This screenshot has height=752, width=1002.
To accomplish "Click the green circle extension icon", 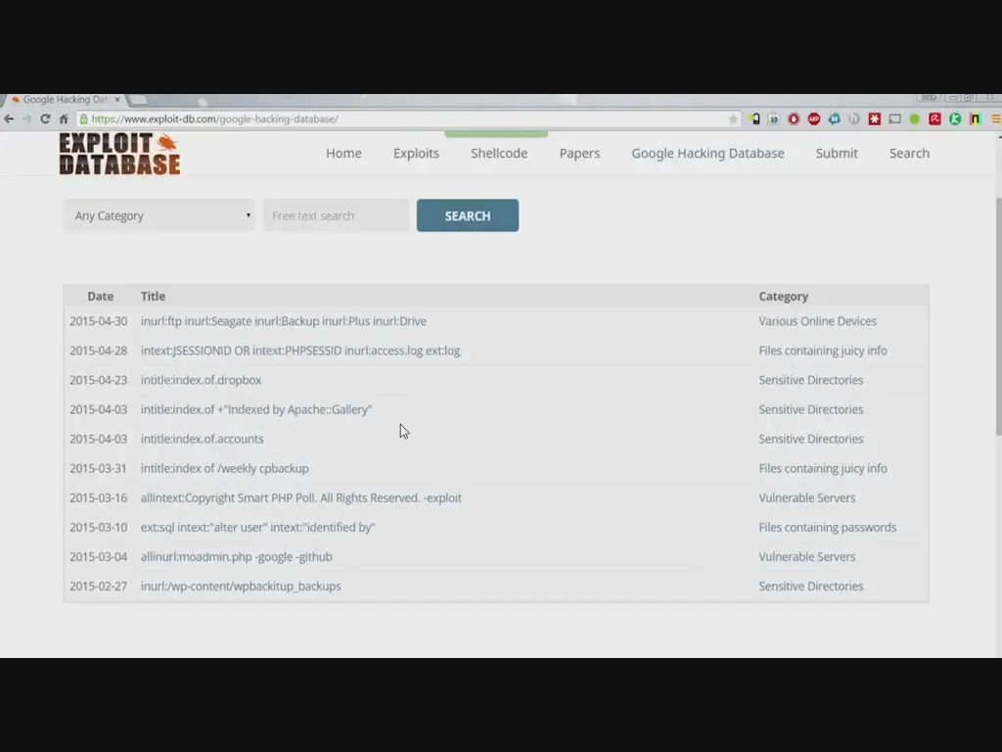I will (915, 118).
